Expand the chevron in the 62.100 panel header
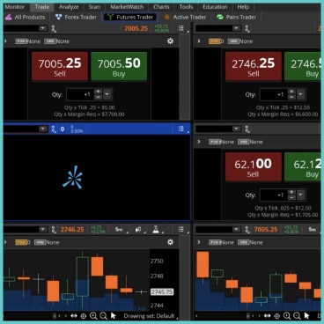 tap(199, 142)
